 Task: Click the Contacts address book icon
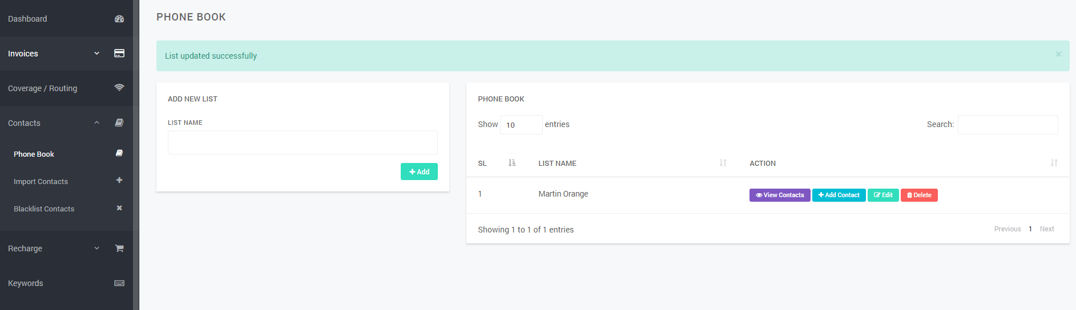pos(119,123)
